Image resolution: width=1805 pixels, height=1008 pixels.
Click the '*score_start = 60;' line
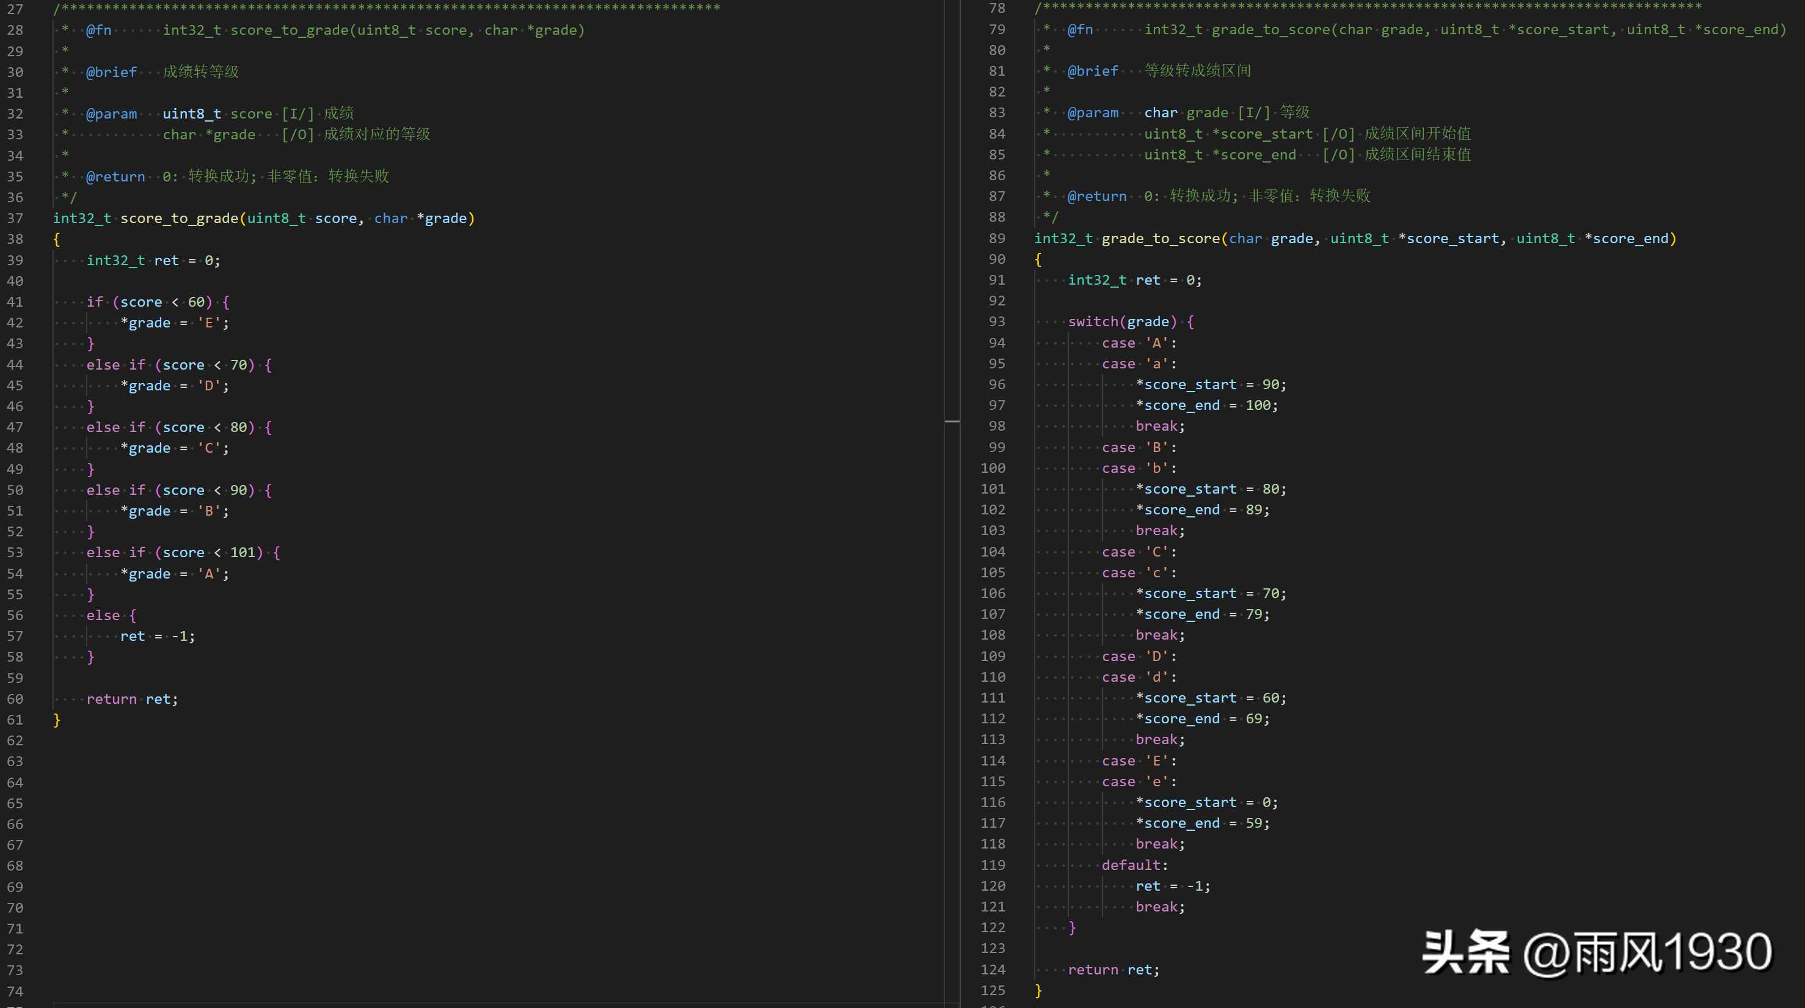[x=1211, y=698]
